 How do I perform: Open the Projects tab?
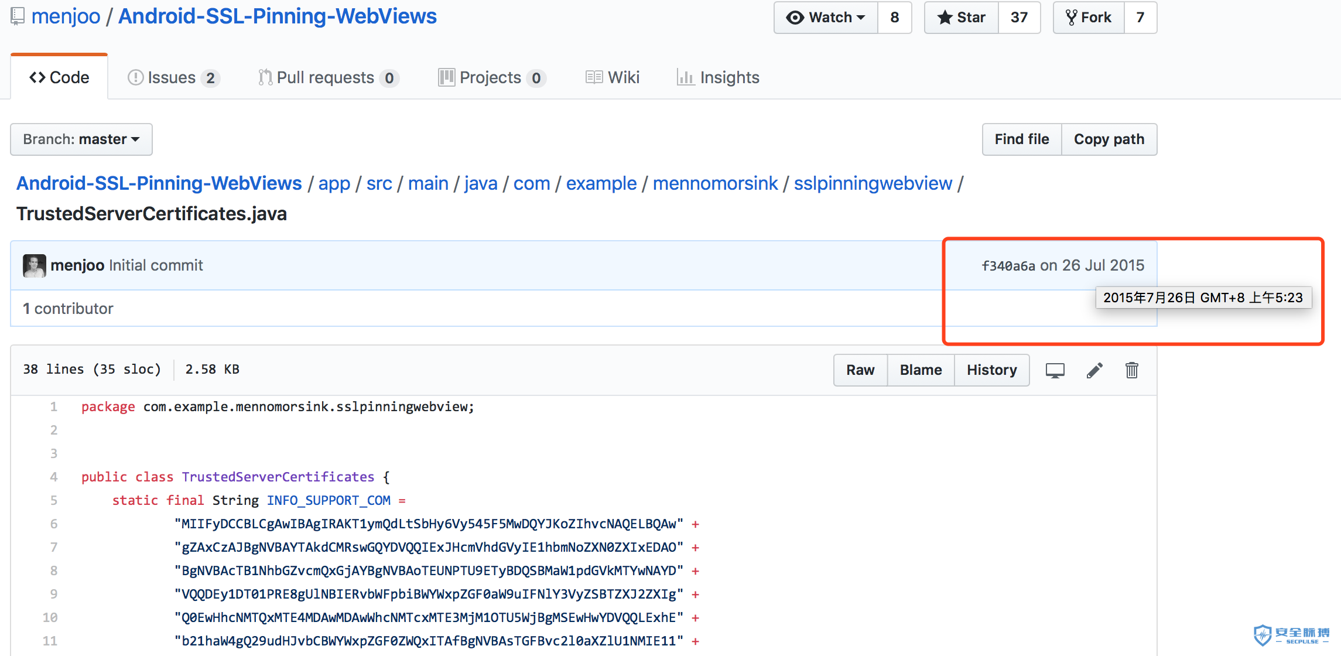[x=492, y=77]
